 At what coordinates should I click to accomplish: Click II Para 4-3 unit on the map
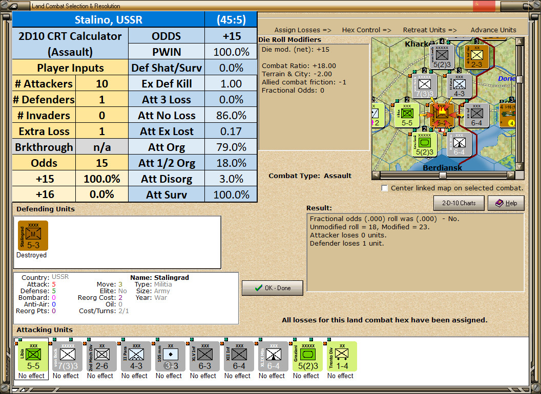(459, 86)
